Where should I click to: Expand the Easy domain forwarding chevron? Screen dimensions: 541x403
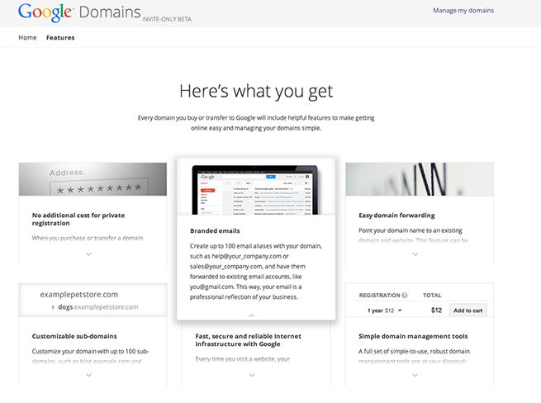pos(415,254)
